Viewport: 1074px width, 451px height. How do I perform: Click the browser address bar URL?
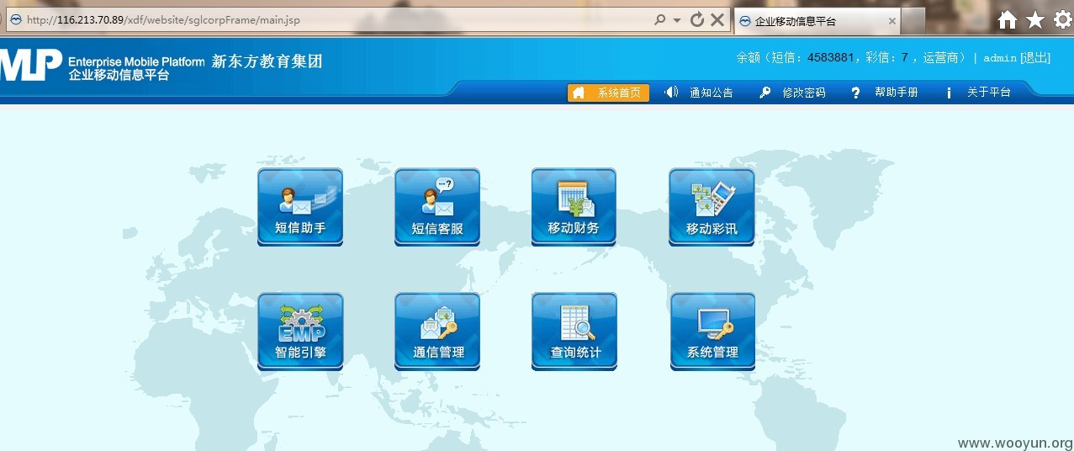[x=163, y=19]
